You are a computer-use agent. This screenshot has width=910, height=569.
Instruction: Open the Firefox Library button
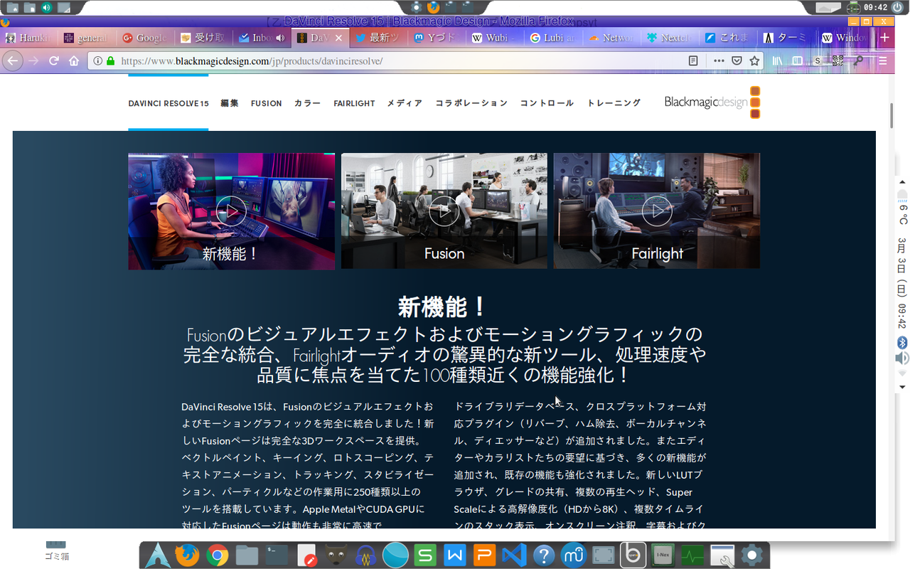point(778,61)
